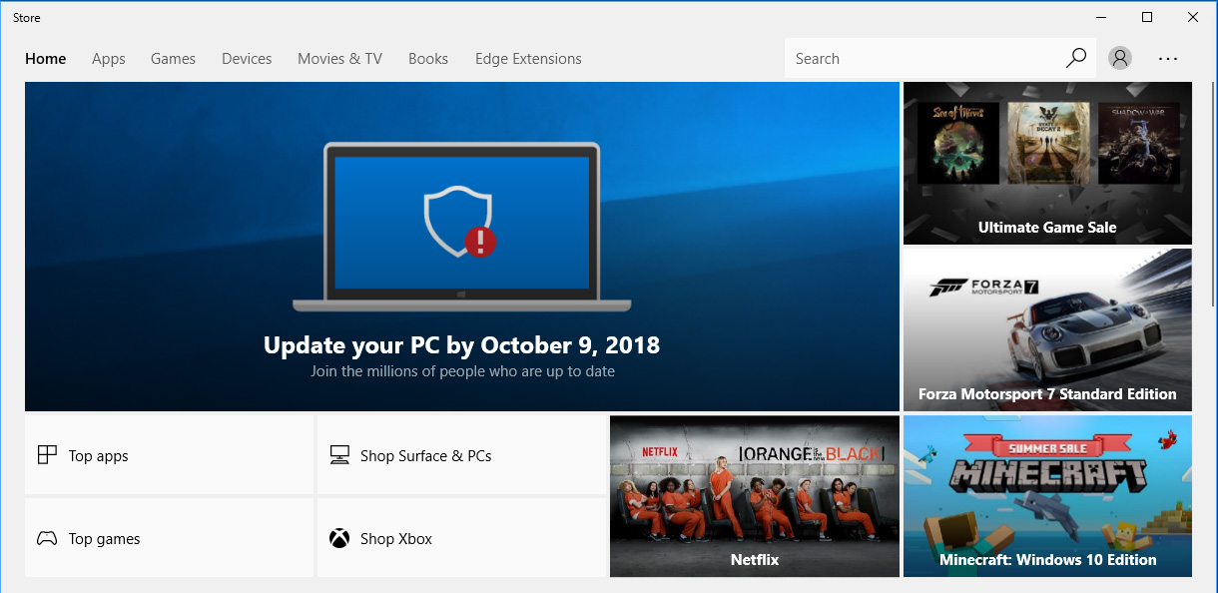Image resolution: width=1218 pixels, height=593 pixels.
Task: Click the search magnifier icon
Action: coord(1075,58)
